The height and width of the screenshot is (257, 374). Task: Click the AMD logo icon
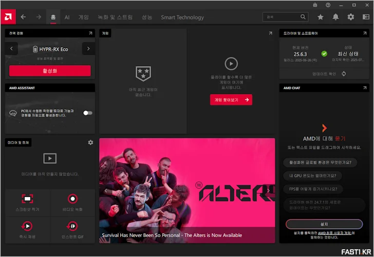coord(8,17)
